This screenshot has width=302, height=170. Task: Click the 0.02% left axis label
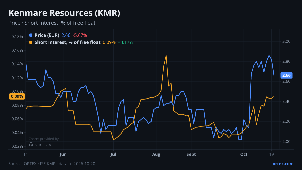tap(17, 146)
